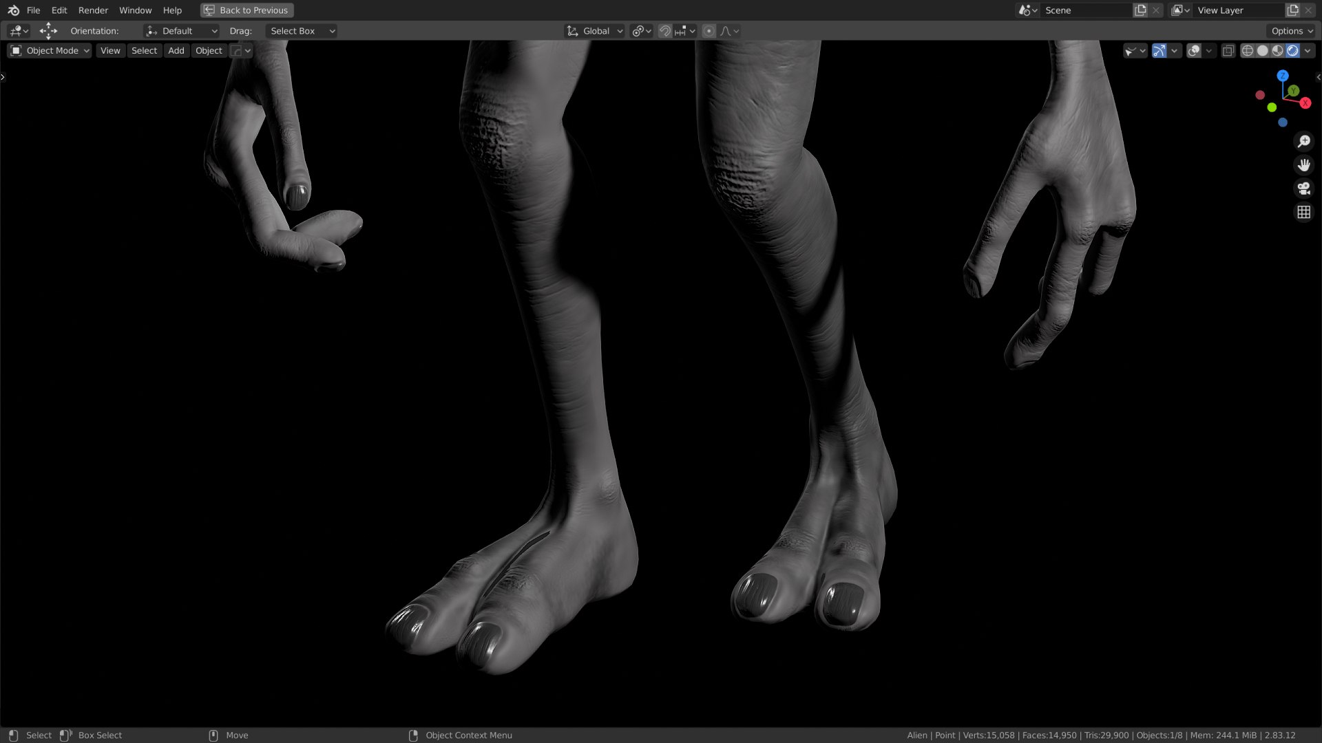This screenshot has width=1322, height=743.
Task: Toggle show gizmos button
Action: pyautogui.click(x=1159, y=51)
